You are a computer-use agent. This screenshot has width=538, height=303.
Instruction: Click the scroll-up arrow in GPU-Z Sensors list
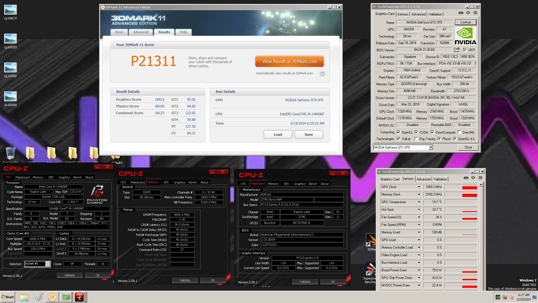click(481, 185)
